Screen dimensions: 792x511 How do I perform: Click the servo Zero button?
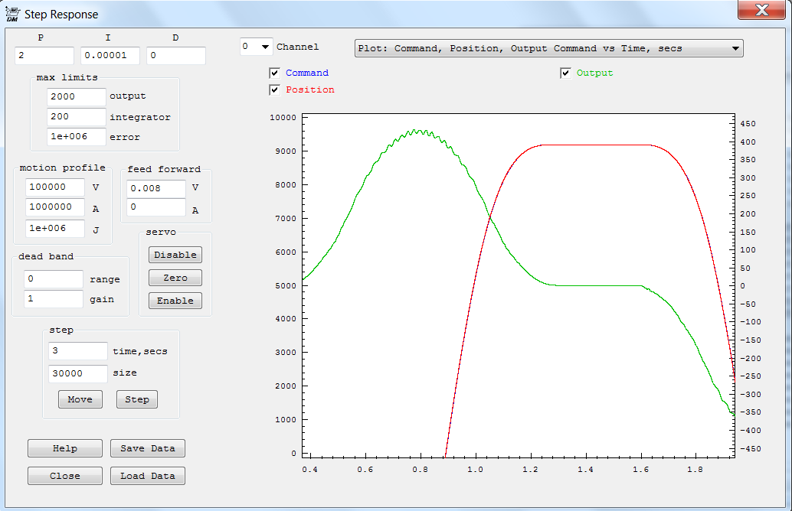(x=175, y=278)
